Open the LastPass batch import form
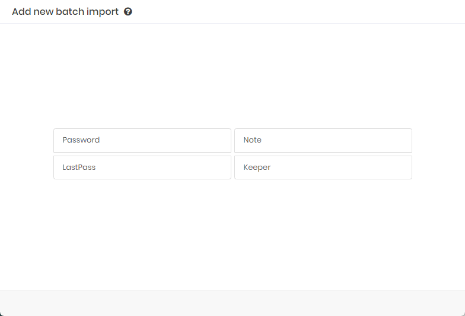This screenshot has height=316, width=465. 142,168
